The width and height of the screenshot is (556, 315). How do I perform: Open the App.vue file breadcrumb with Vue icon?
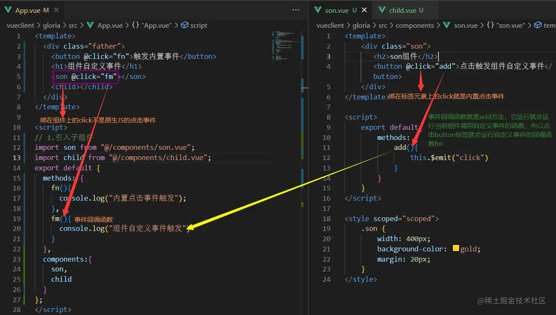pyautogui.click(x=105, y=26)
